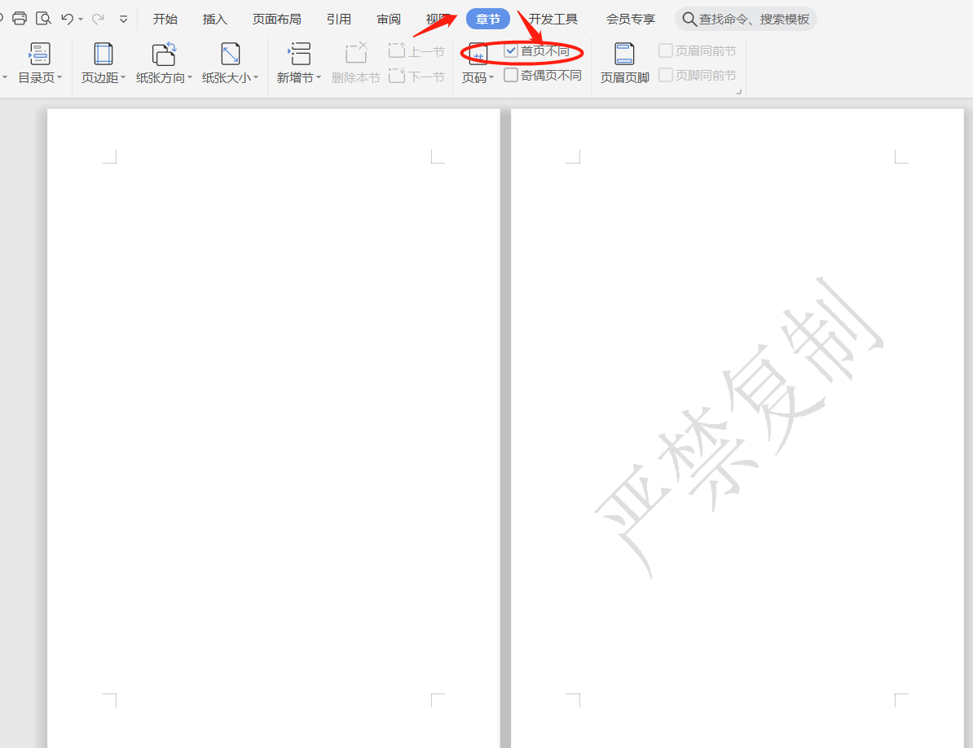Open 开发工具 tab

[553, 20]
